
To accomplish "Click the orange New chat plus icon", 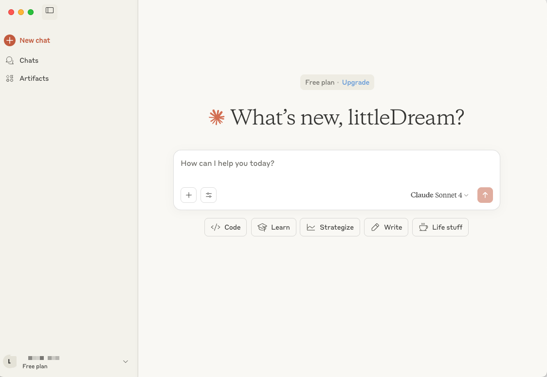I will (x=10, y=40).
